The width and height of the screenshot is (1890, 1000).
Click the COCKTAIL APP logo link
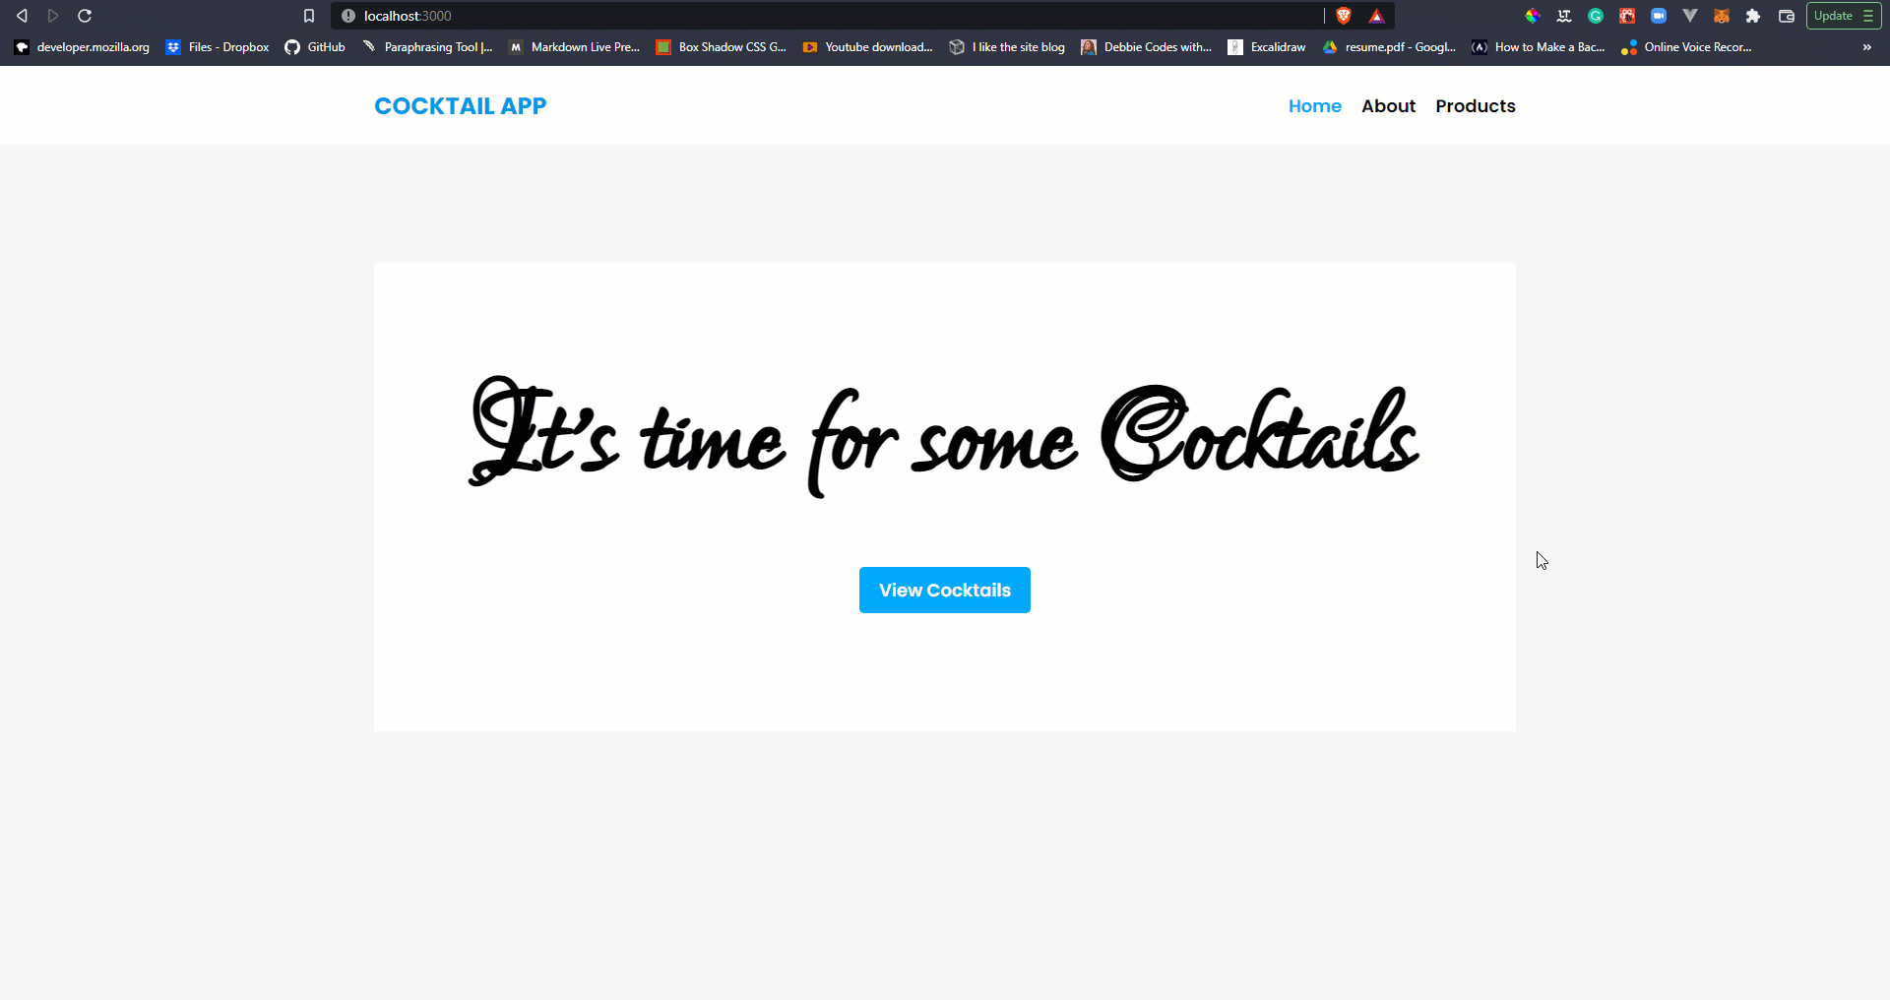coord(460,105)
